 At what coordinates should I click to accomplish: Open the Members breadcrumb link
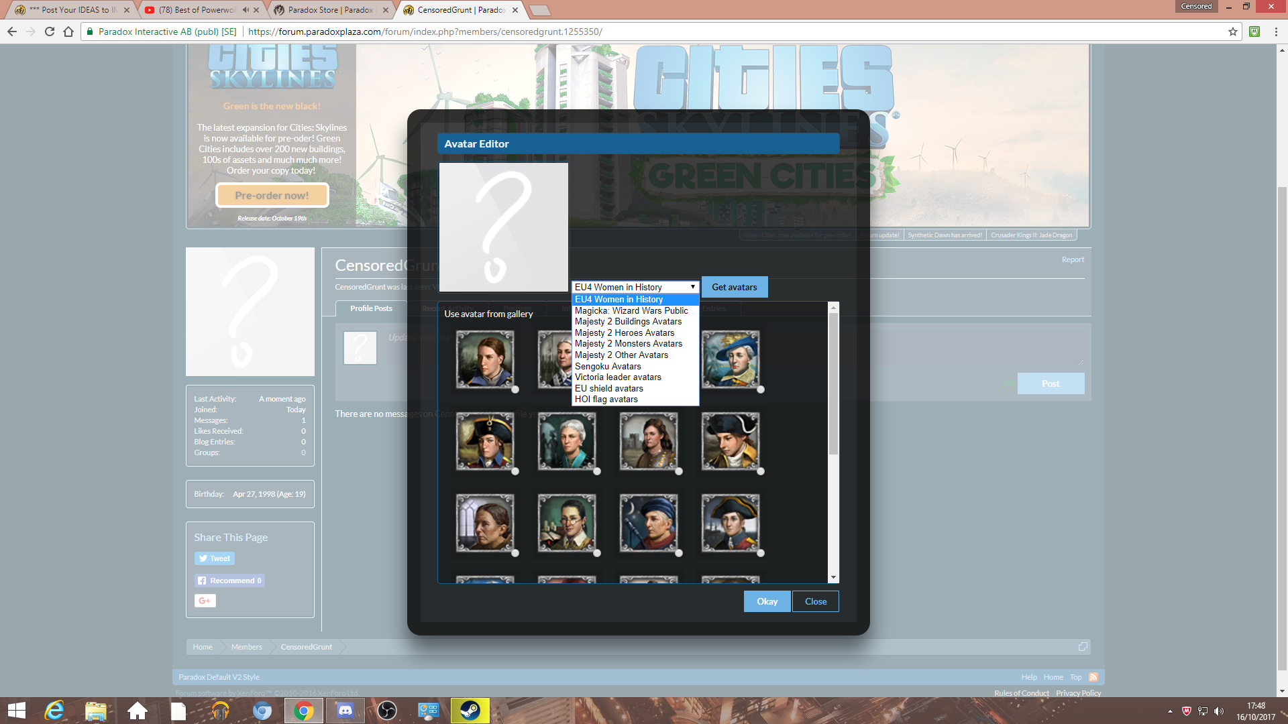click(247, 647)
